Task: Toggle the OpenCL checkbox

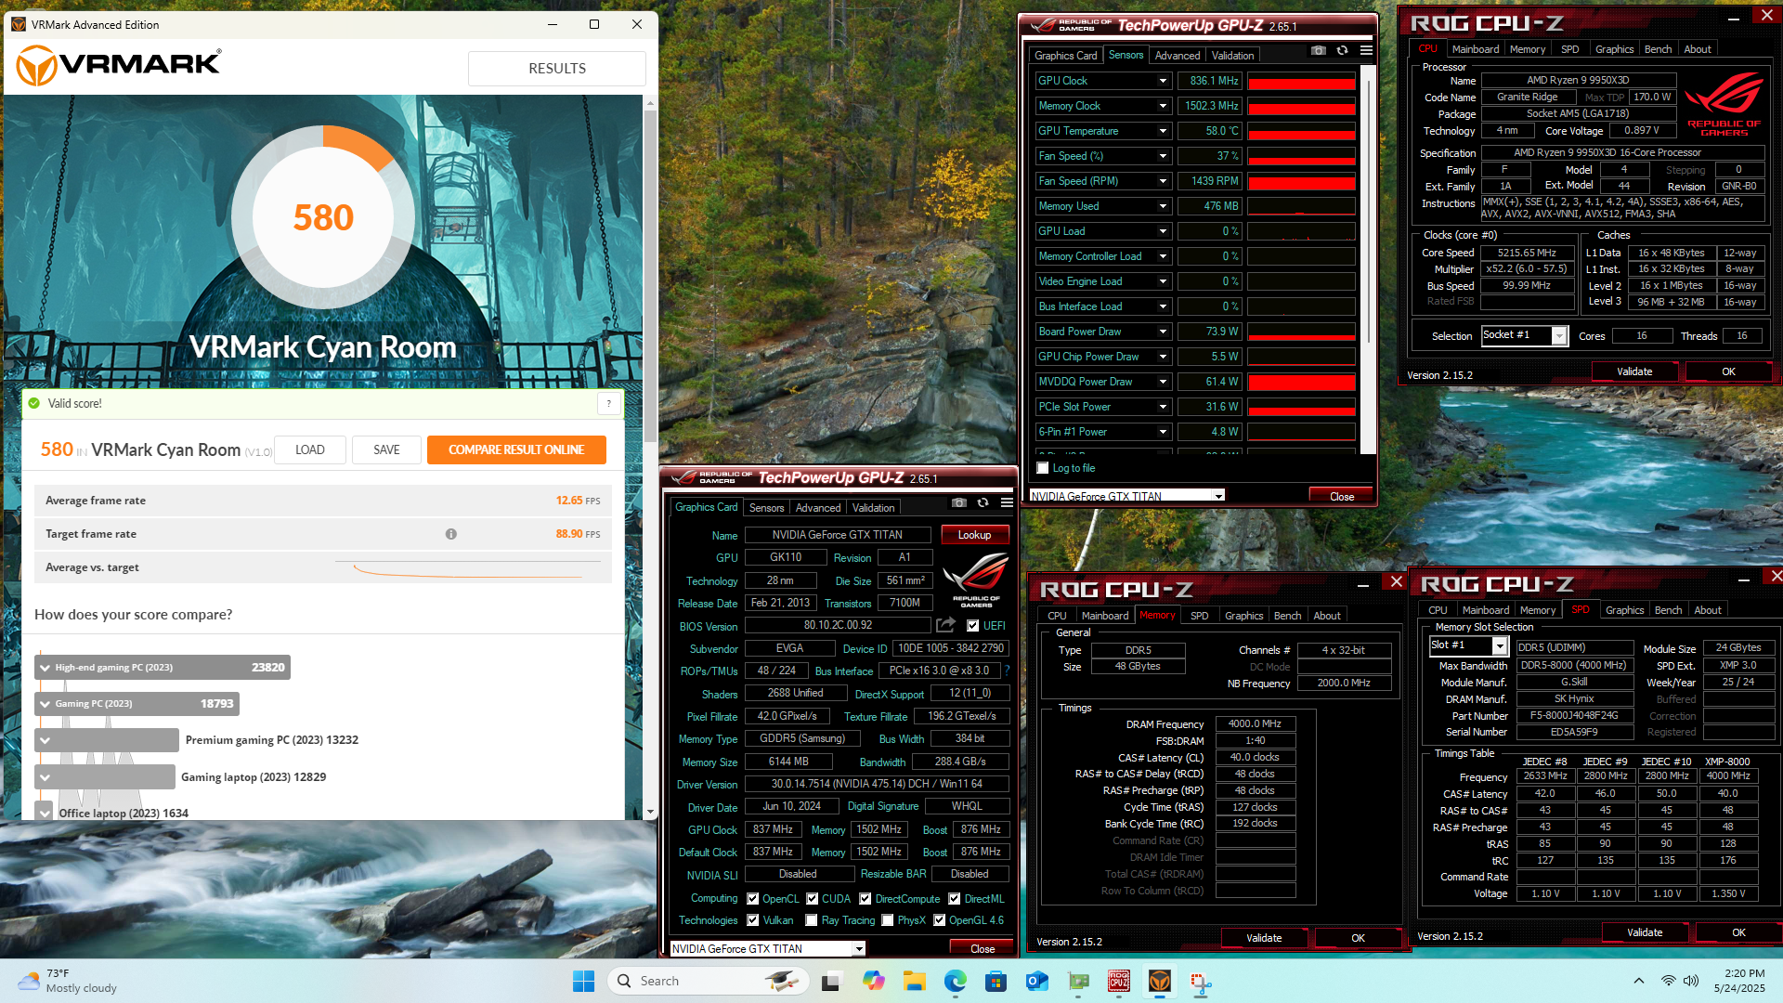Action: (752, 899)
